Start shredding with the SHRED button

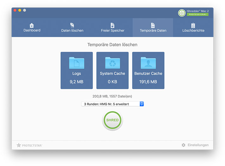[x=113, y=120]
